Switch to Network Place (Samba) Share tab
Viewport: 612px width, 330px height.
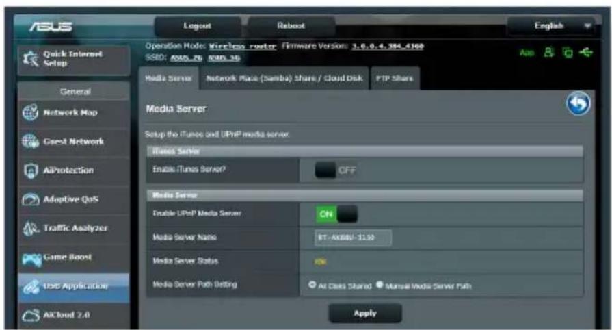point(284,78)
